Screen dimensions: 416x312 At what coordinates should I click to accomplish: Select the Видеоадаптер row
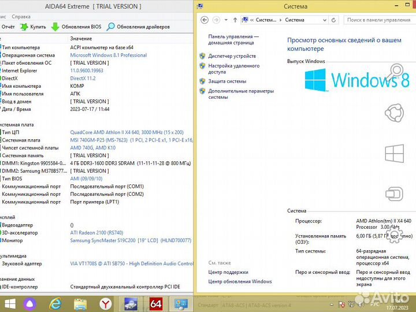[96, 225]
